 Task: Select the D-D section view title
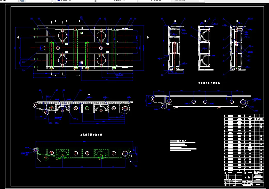pyautogui.click(x=237, y=21)
